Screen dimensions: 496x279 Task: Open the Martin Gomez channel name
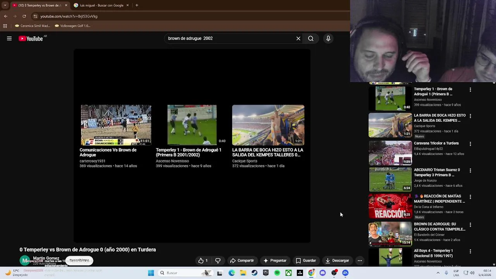[46, 258]
